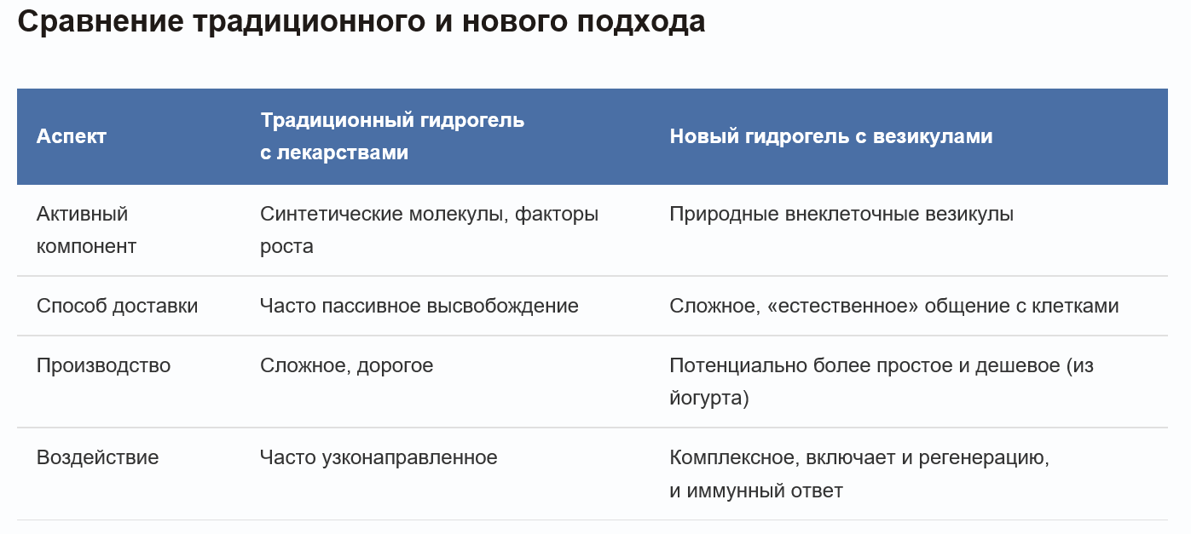This screenshot has width=1191, height=534.
Task: Select the "Производство" row label
Action: (103, 365)
